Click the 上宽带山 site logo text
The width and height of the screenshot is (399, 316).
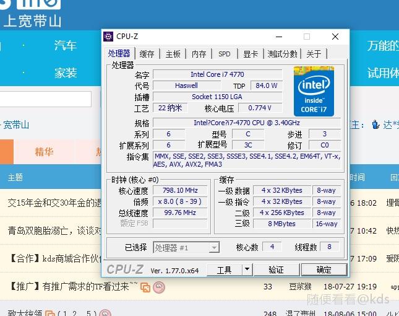click(x=33, y=22)
